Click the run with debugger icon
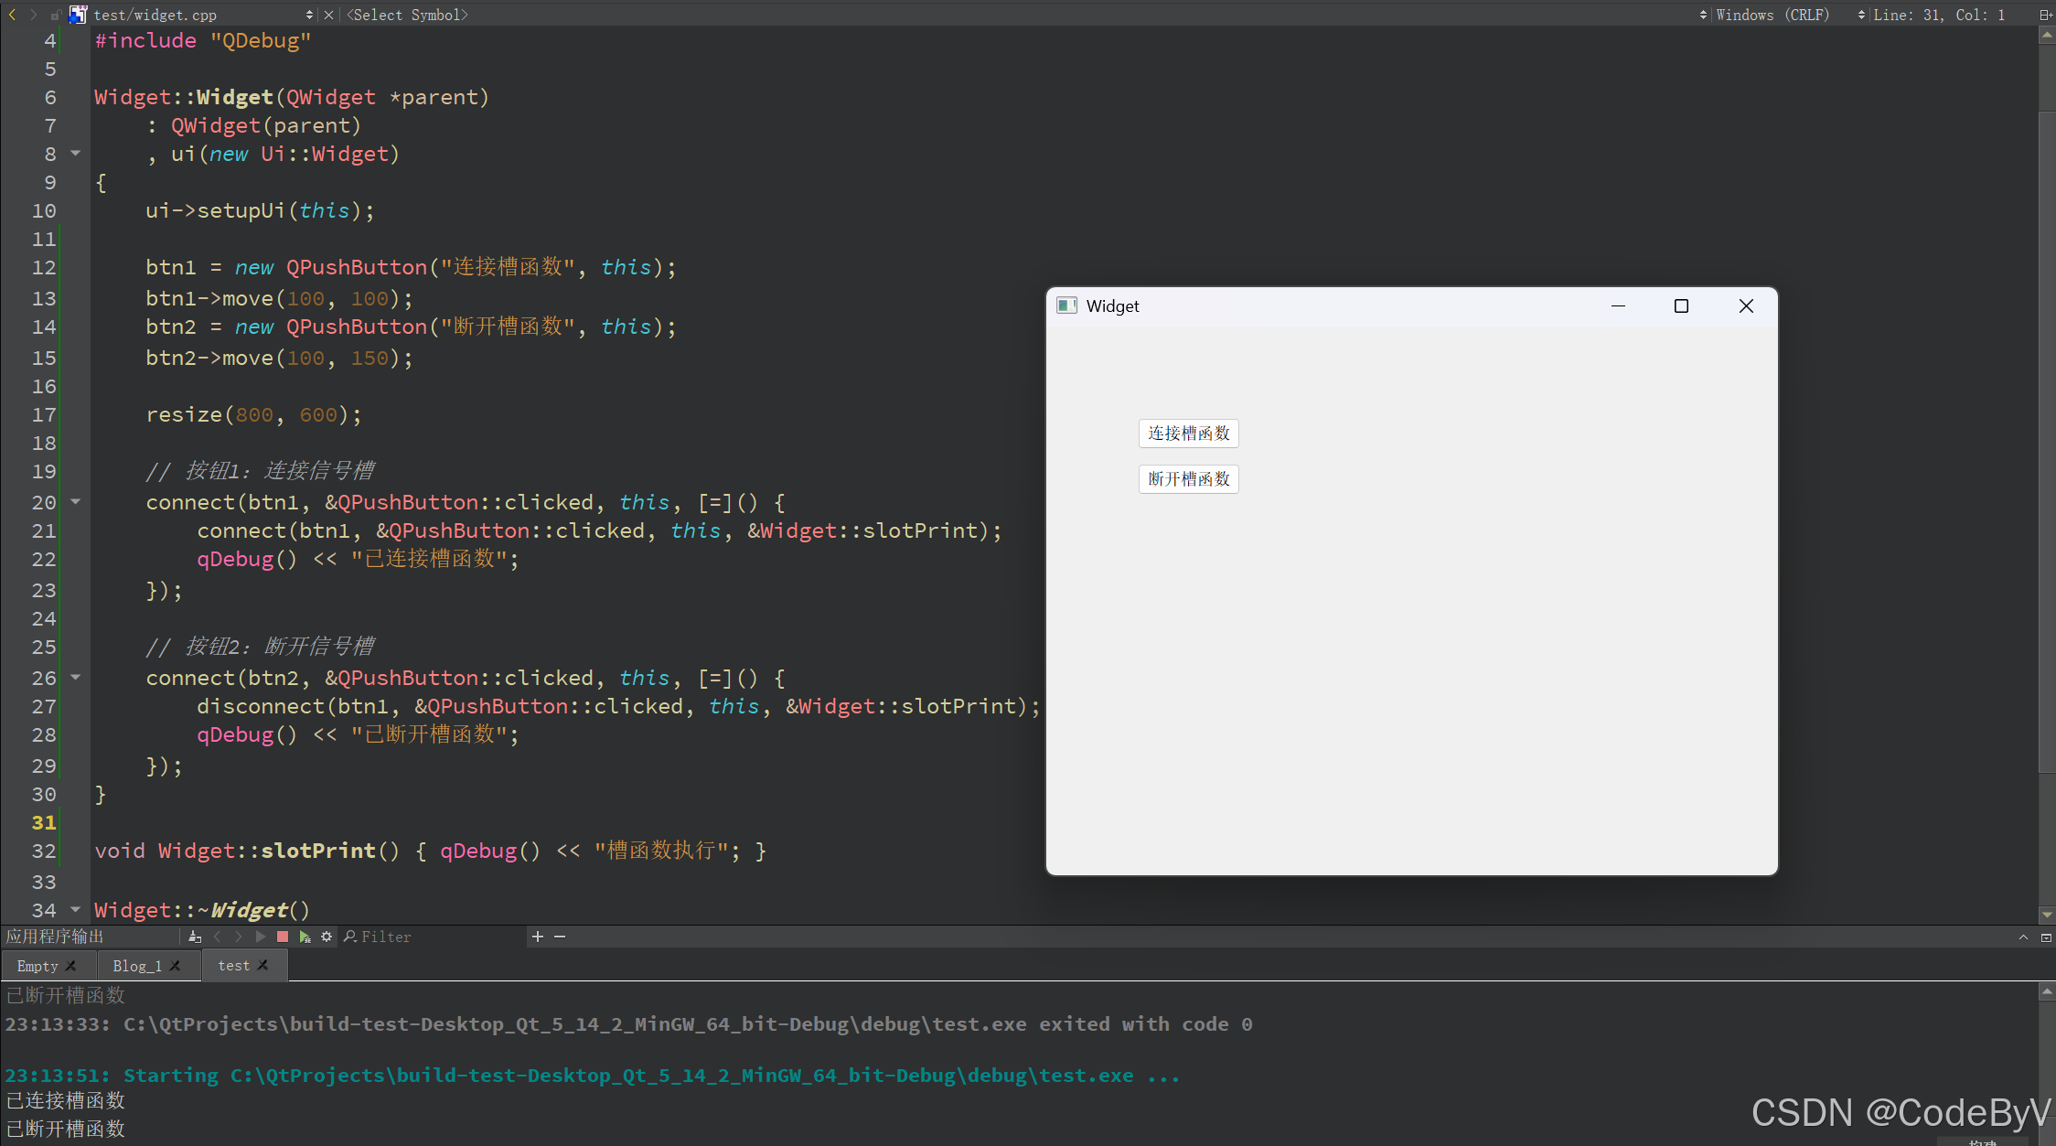The height and width of the screenshot is (1146, 2056). [305, 937]
